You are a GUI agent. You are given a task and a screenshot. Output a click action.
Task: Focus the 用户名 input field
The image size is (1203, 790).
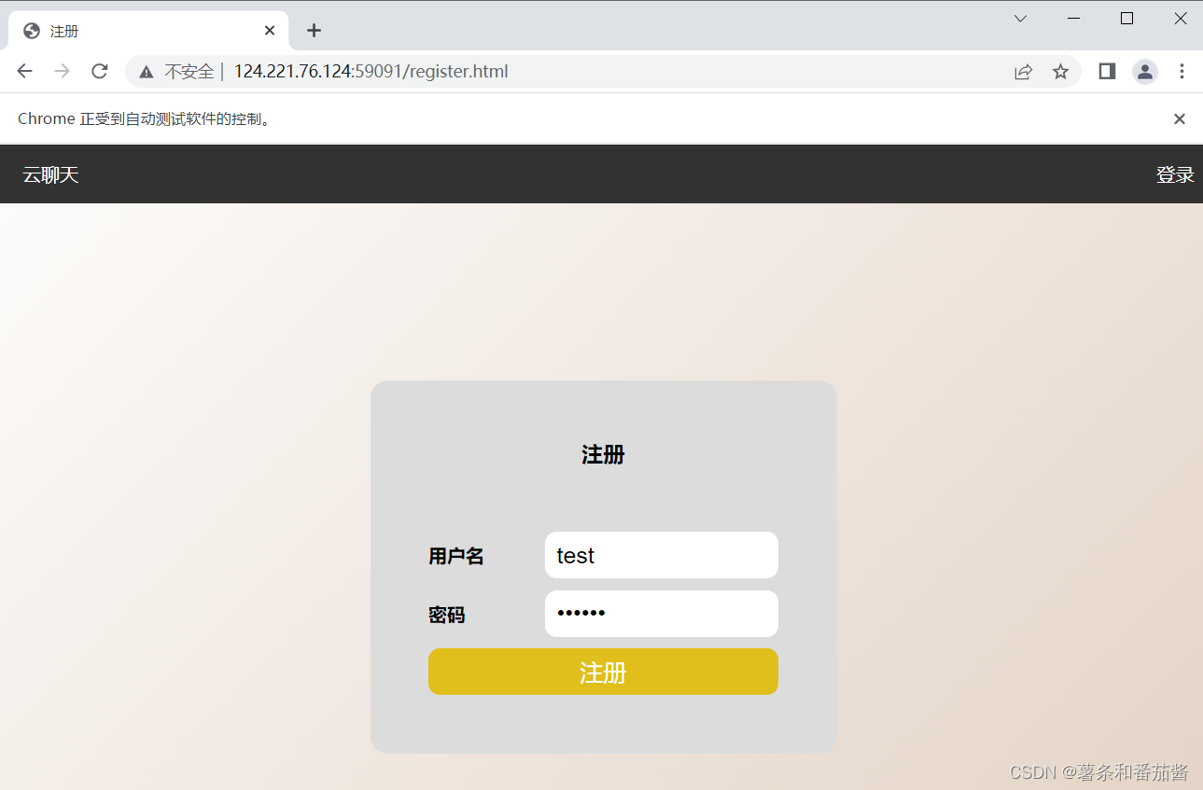pyautogui.click(x=662, y=555)
